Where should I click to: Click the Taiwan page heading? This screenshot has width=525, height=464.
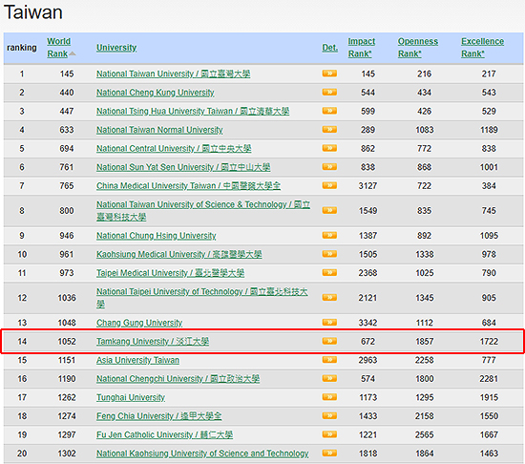[33, 12]
